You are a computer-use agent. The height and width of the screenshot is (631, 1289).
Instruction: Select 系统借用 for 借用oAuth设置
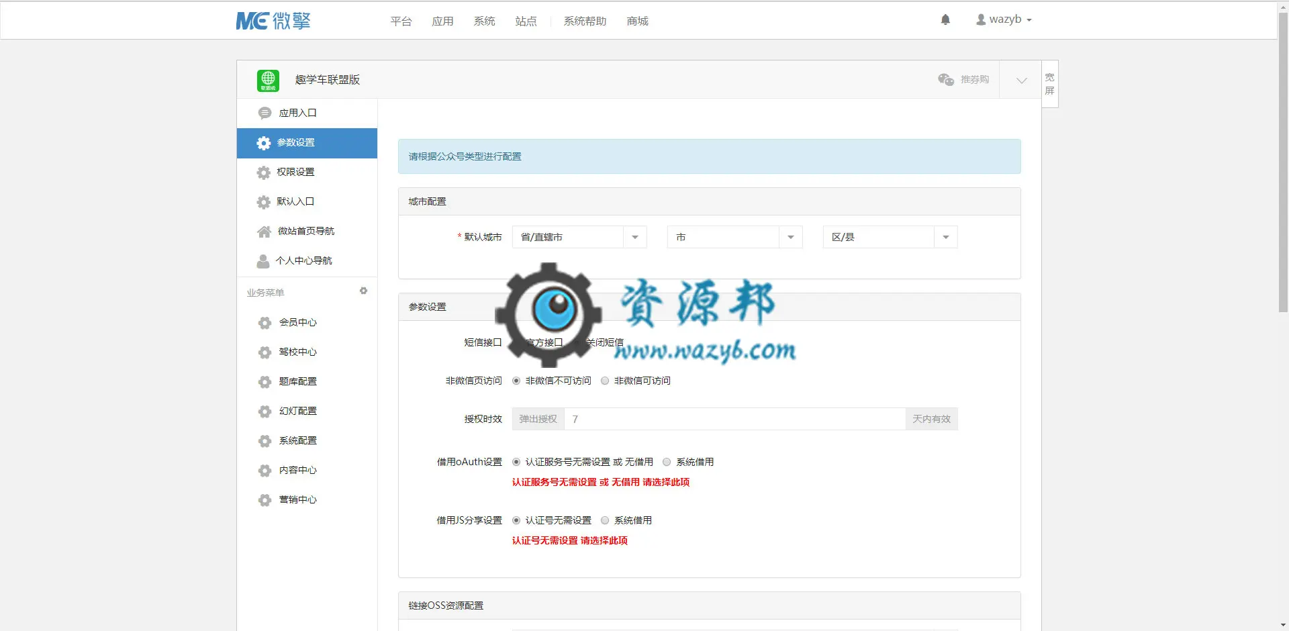pos(667,462)
